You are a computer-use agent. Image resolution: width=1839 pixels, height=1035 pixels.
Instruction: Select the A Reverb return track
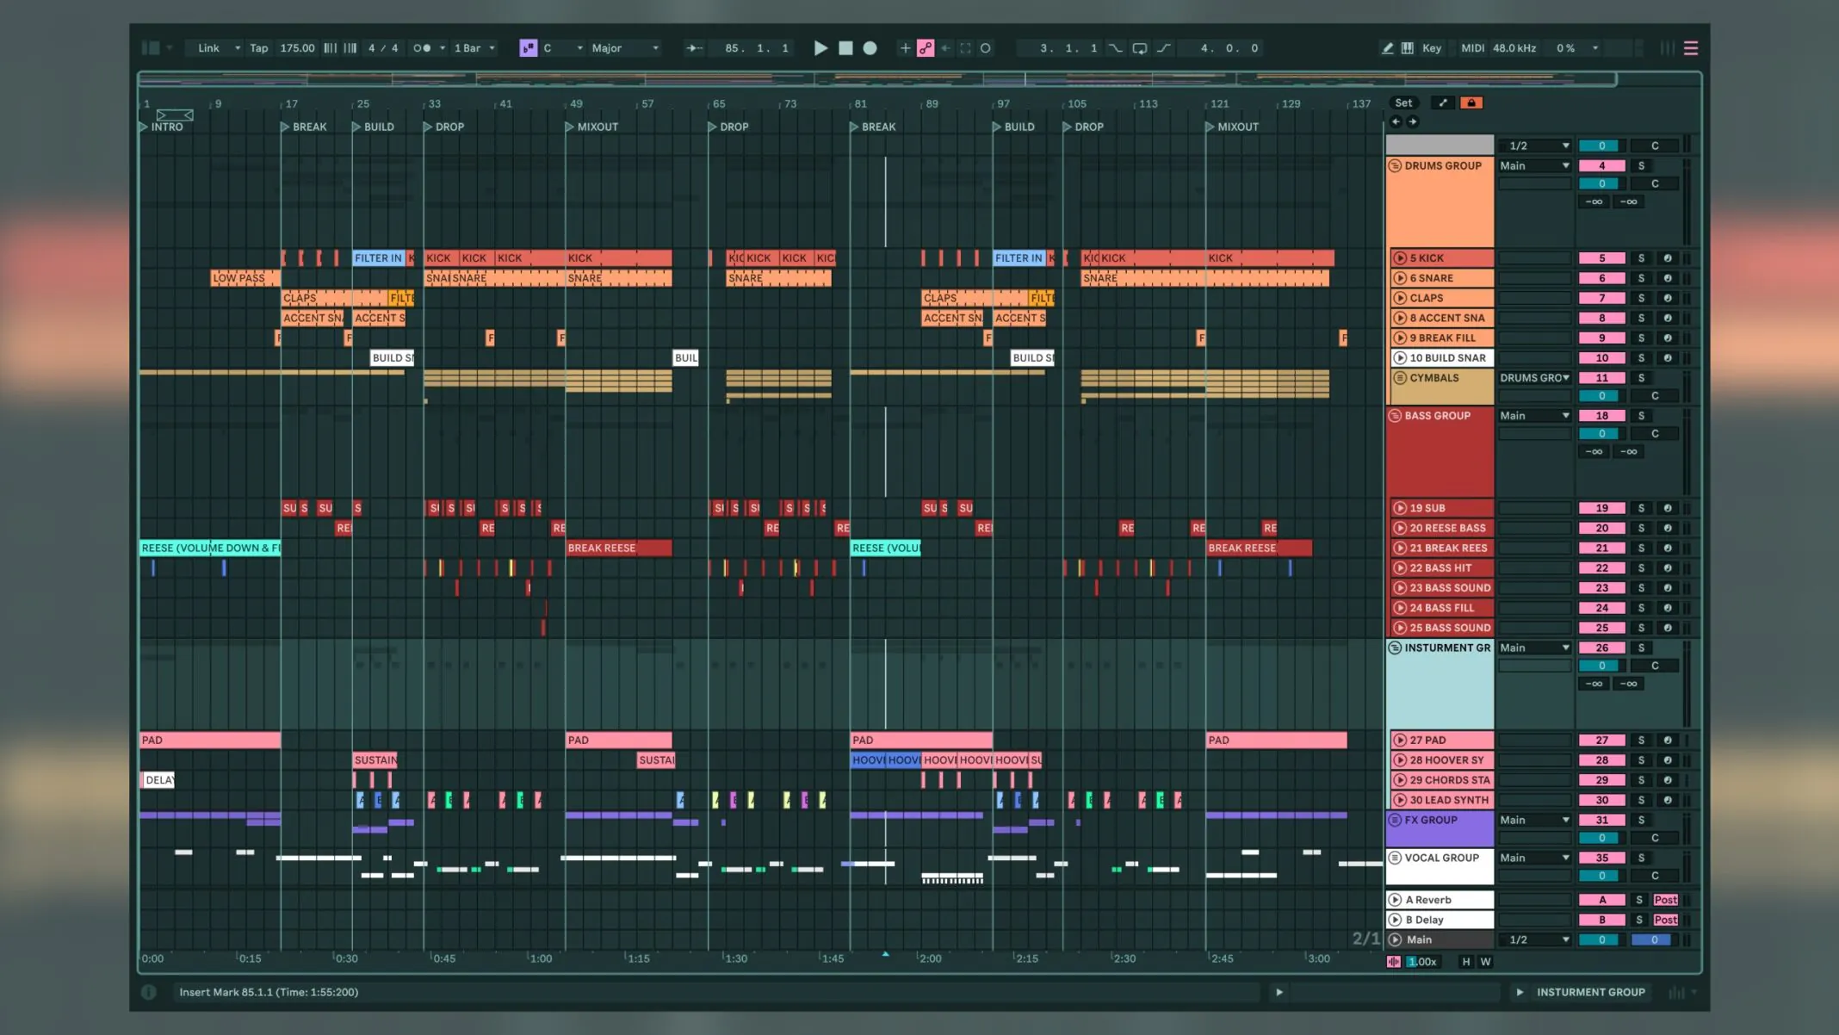pos(1440,900)
